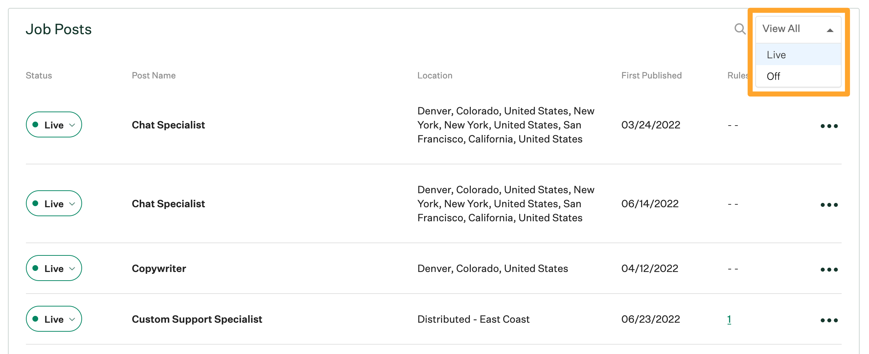The height and width of the screenshot is (354, 869).
Task: Select Live from the View All dropdown
Action: point(776,55)
